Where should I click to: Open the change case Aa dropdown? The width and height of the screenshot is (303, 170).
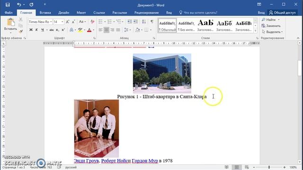click(x=82, y=22)
